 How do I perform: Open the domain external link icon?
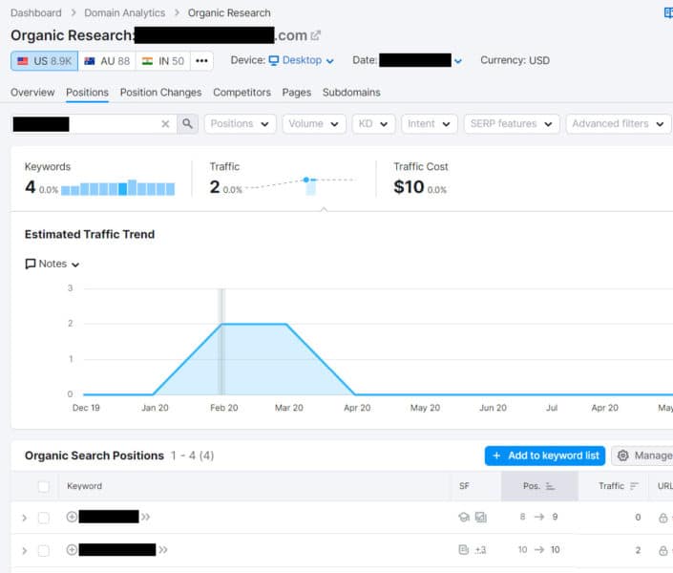point(316,35)
